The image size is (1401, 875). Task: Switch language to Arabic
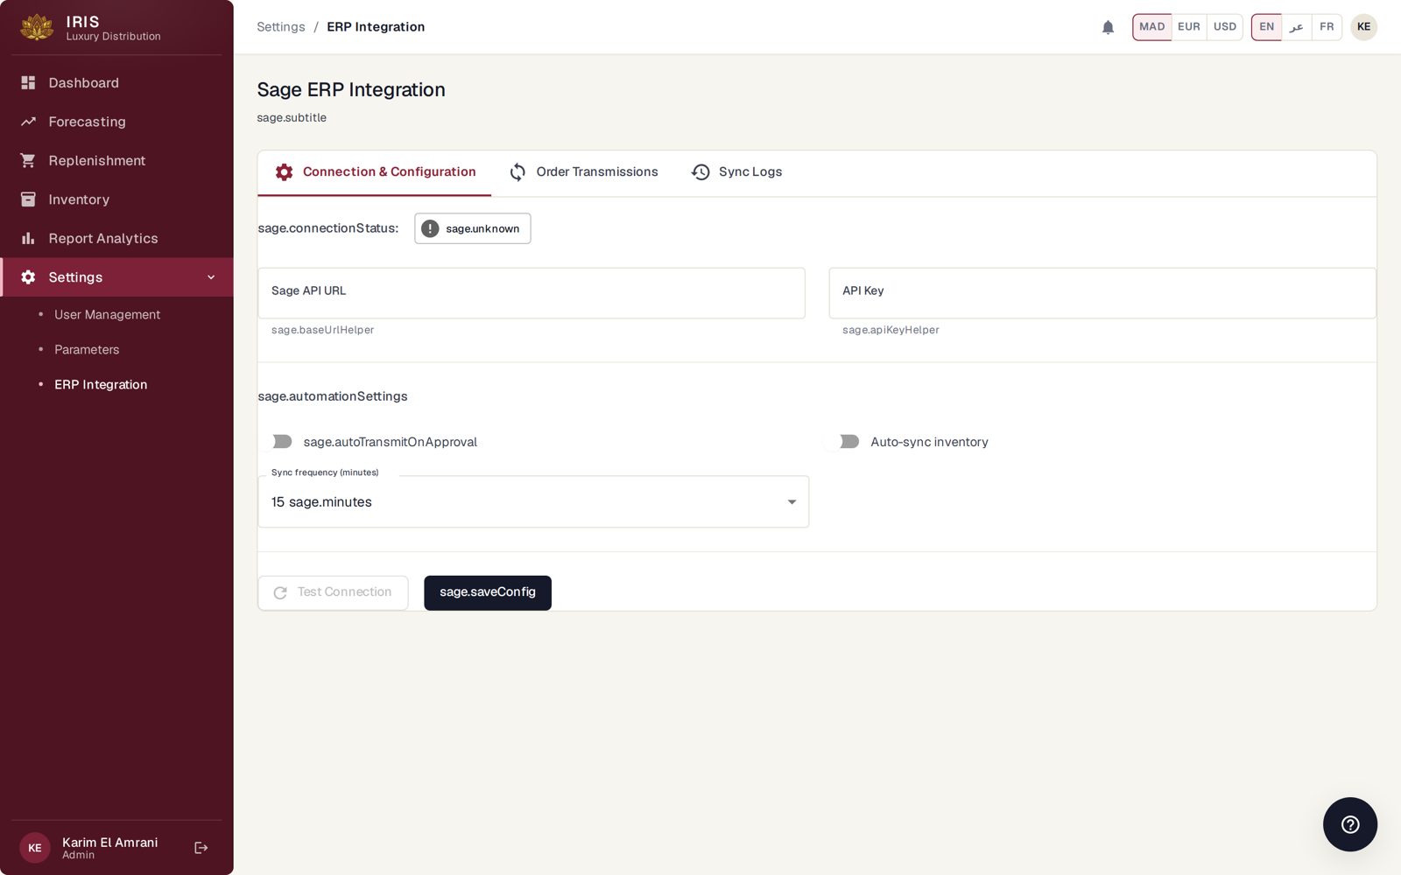[1297, 27]
